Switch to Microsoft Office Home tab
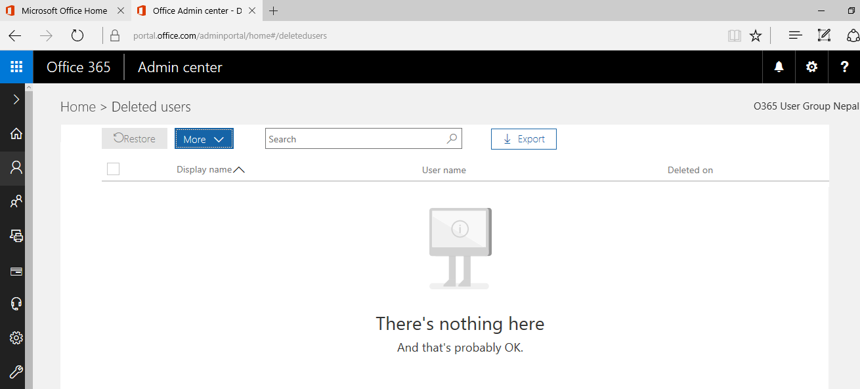Image resolution: width=860 pixels, height=389 pixels. 64,10
